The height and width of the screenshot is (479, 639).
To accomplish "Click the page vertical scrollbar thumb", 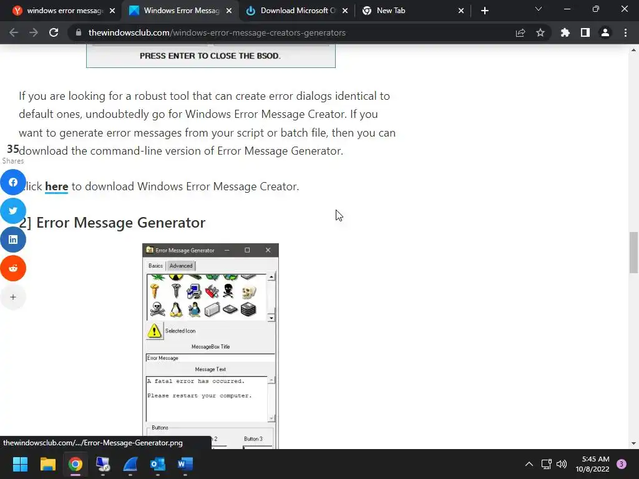I will coord(633,253).
